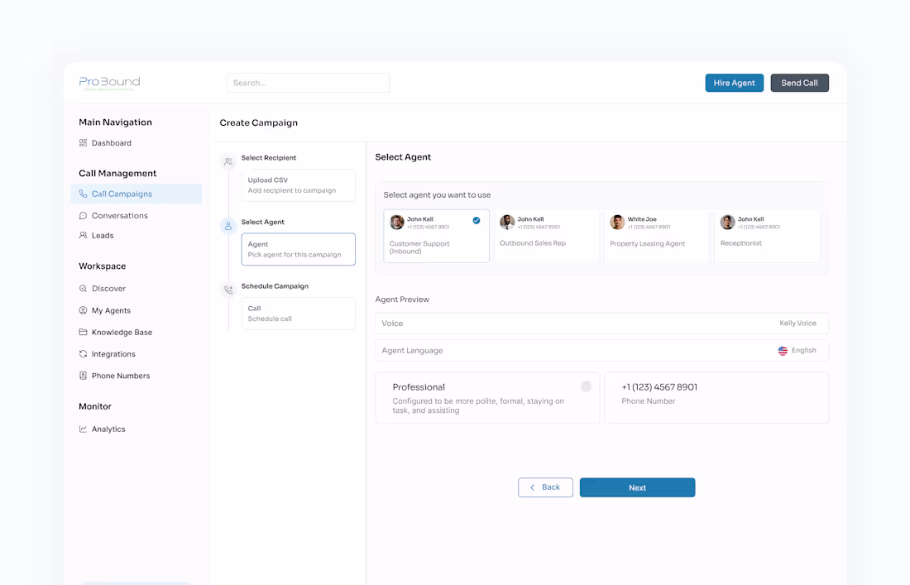Open Conversations in the sidebar
The width and height of the screenshot is (910, 585).
120,215
